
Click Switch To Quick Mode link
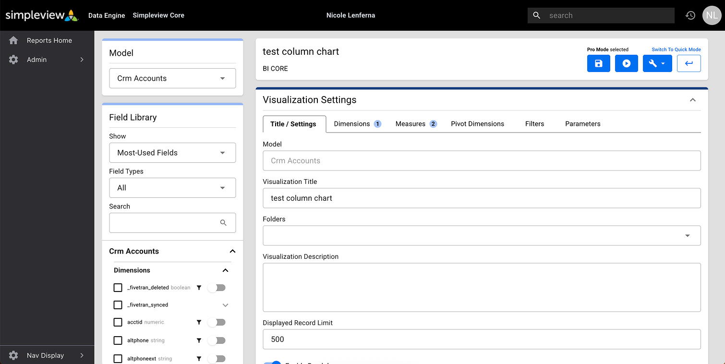[676, 49]
